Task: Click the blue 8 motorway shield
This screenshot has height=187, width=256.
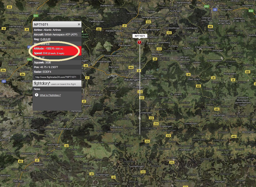Action: click(215, 9)
